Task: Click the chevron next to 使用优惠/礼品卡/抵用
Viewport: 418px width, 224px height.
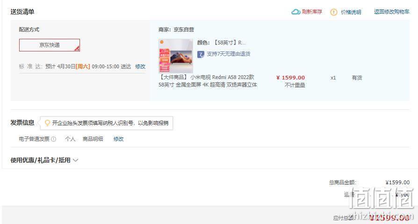Action: coord(75,160)
